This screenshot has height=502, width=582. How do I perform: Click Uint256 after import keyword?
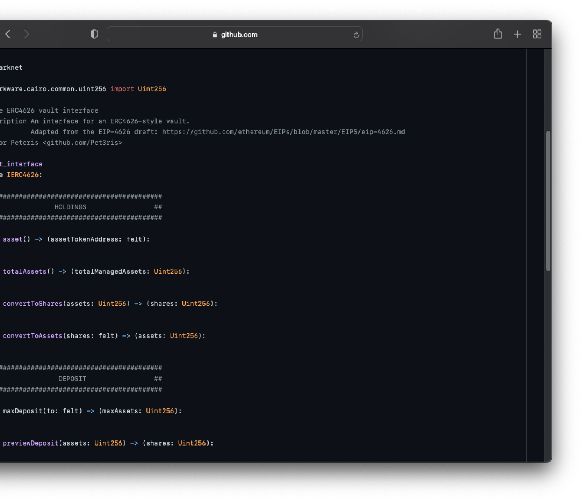tap(152, 89)
